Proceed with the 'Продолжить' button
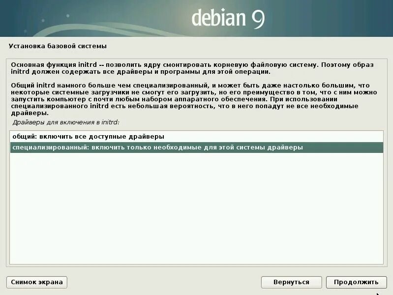The width and height of the screenshot is (393, 295). [x=356, y=282]
